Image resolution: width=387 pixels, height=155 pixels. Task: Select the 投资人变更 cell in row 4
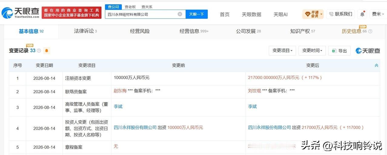click(x=87, y=128)
